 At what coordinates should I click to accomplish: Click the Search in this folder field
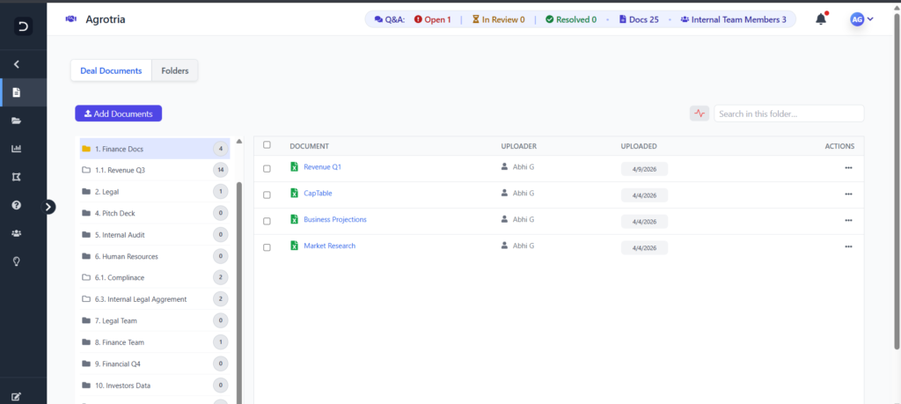point(787,114)
